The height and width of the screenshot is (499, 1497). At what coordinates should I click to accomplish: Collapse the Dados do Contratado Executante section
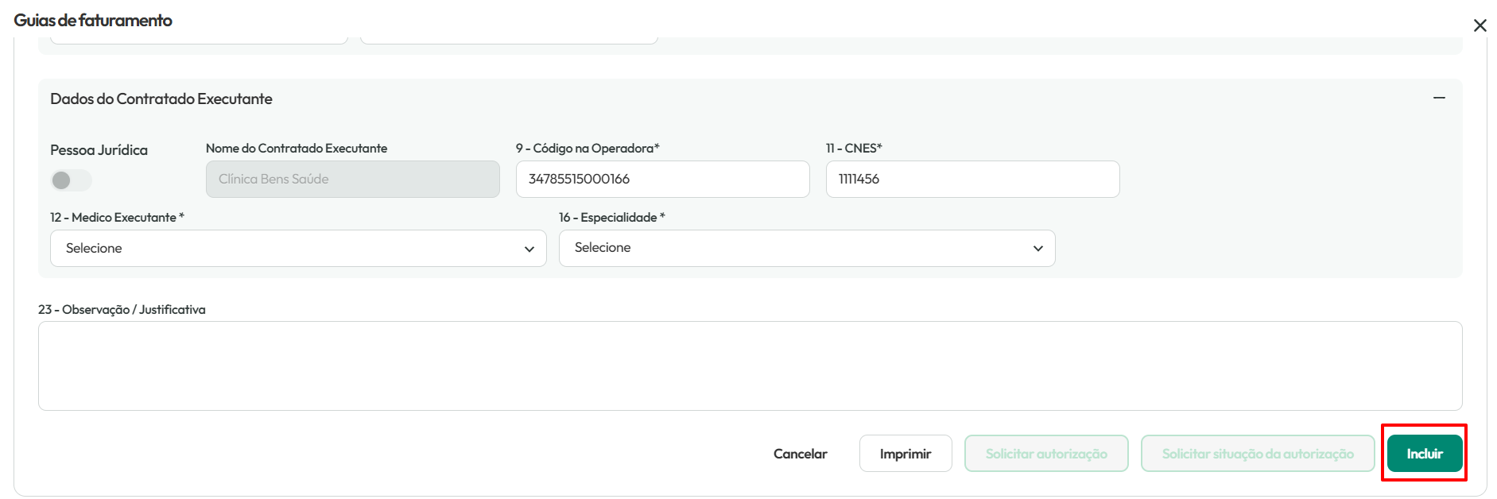[1439, 98]
